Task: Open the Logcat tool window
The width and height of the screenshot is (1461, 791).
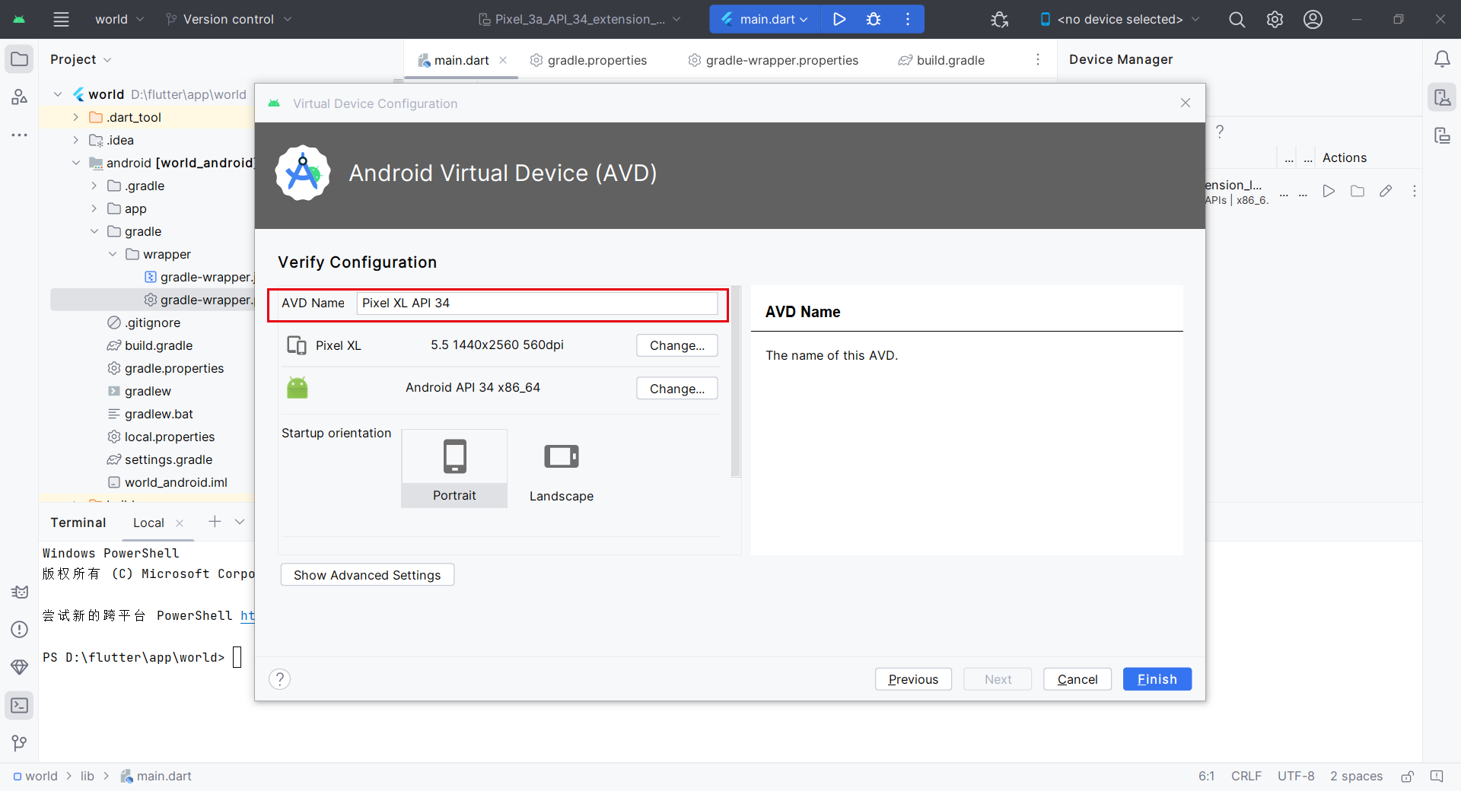Action: [19, 592]
